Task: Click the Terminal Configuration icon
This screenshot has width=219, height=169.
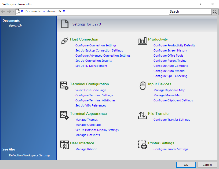Action: [64, 86]
